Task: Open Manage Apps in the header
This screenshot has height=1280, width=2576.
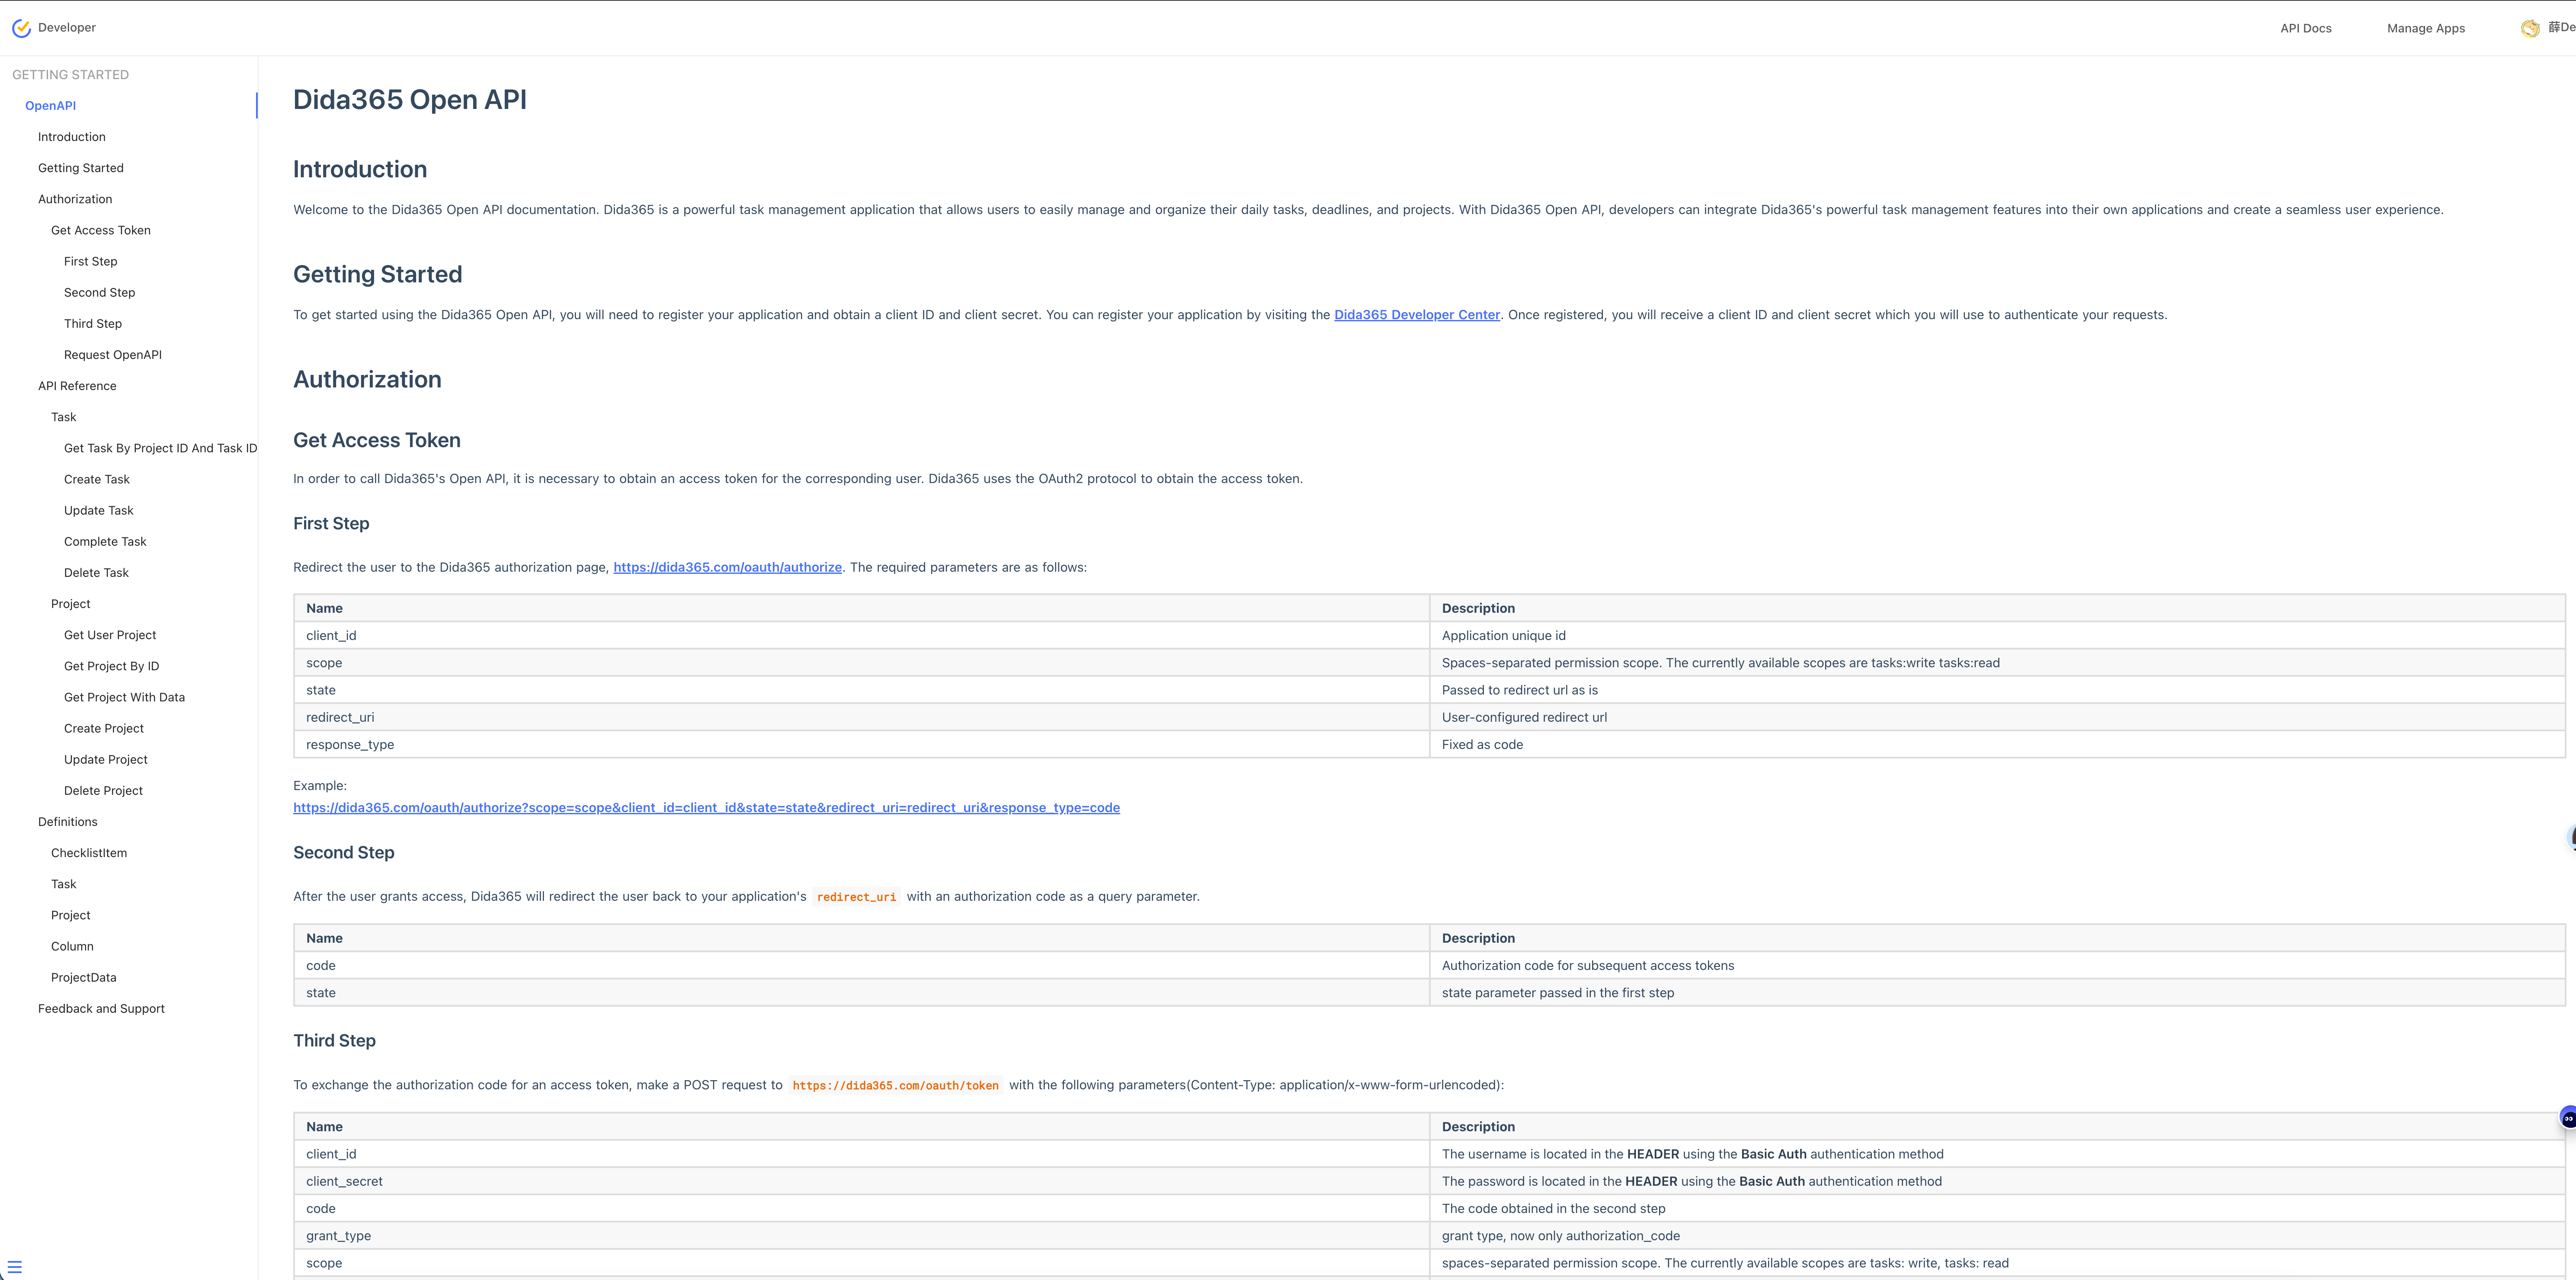Action: [x=2425, y=28]
